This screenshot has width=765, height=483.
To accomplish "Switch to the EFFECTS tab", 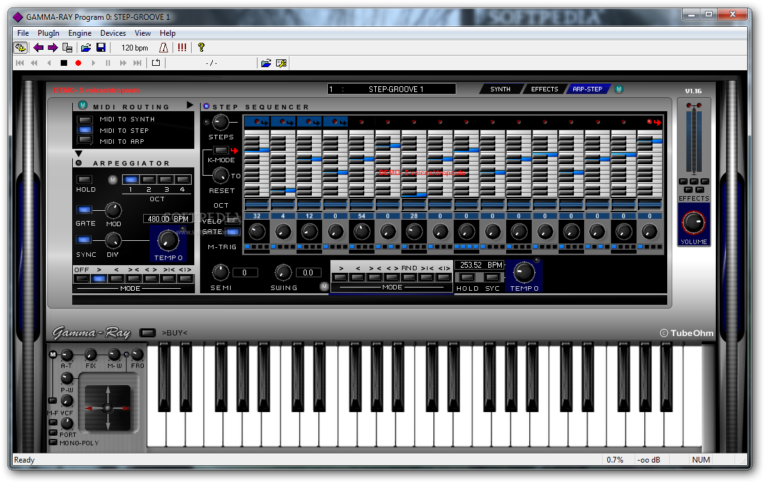I will click(x=545, y=89).
